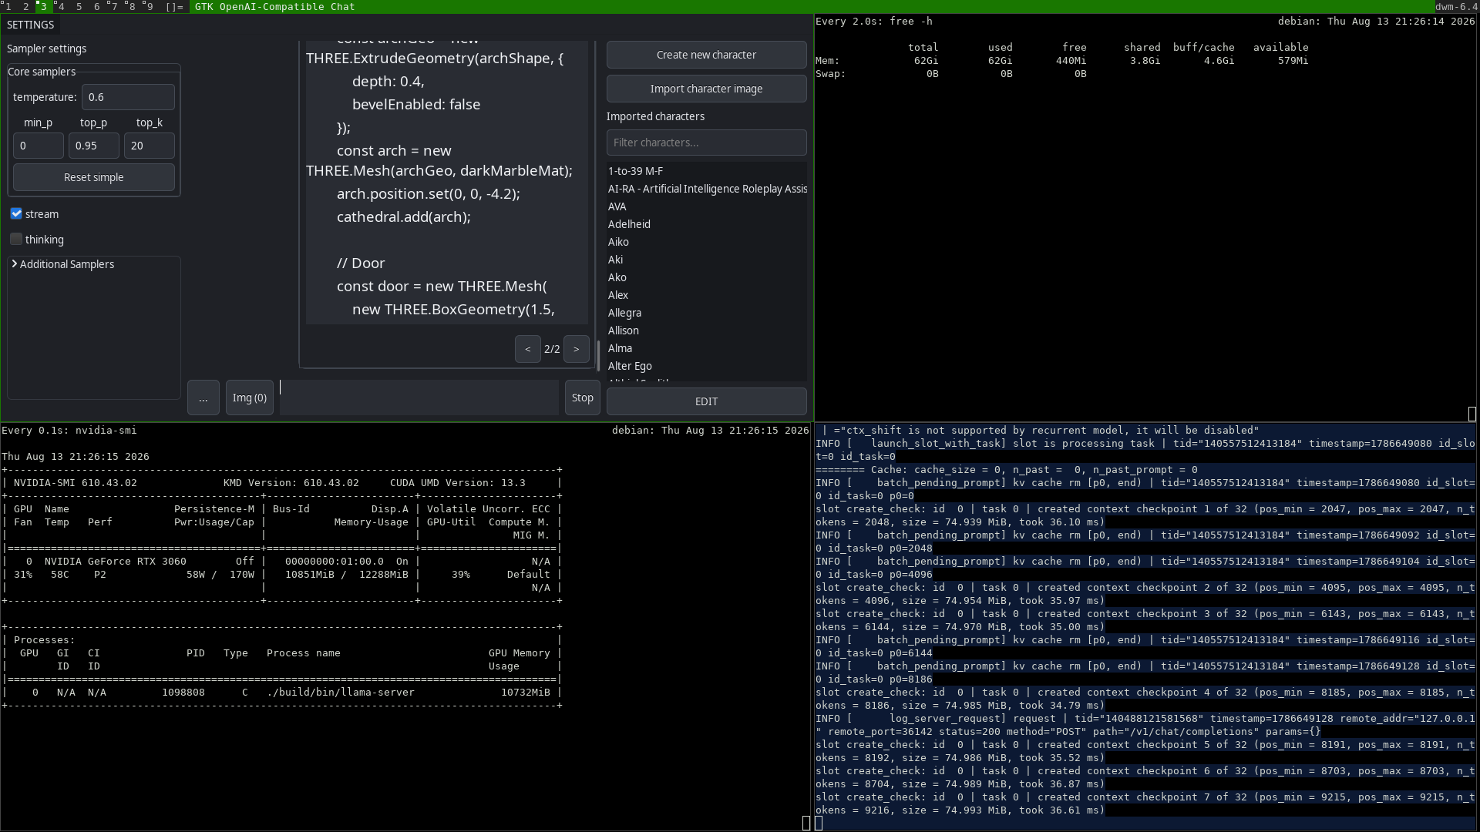This screenshot has width=1480, height=832.
Task: Switch to dwm tag 2
Action: (x=26, y=6)
